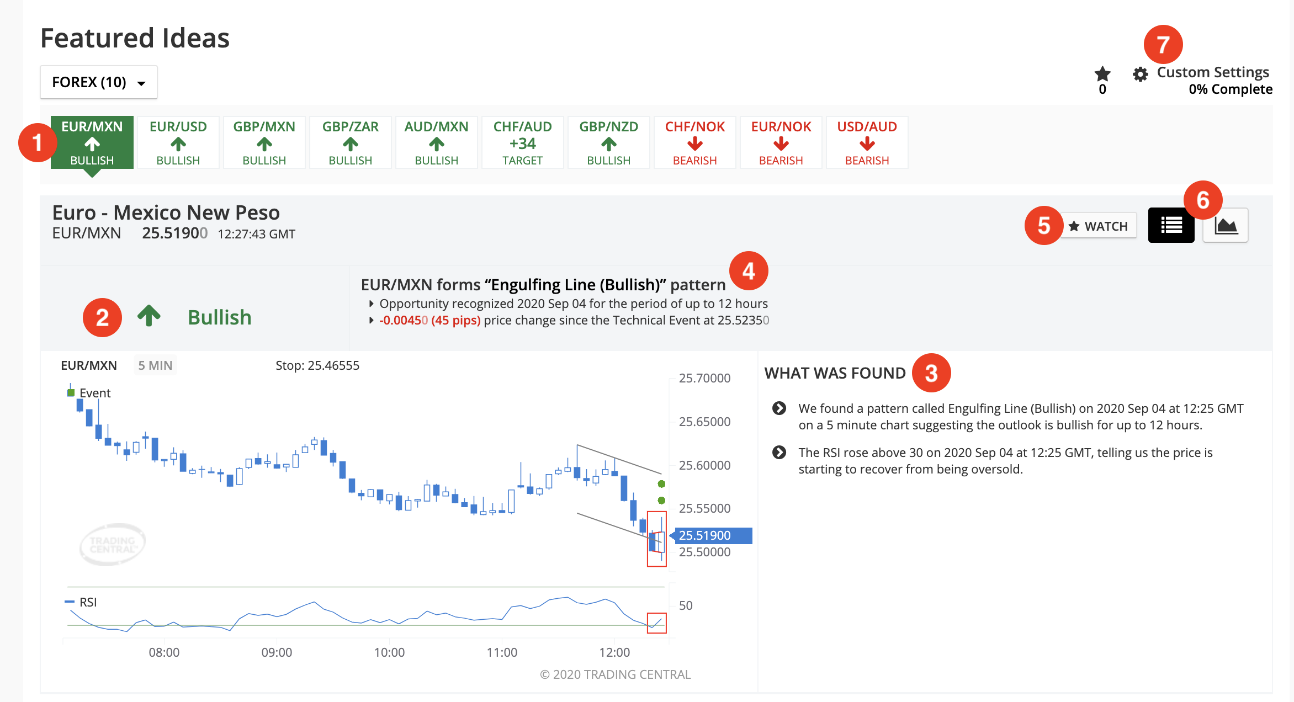Select the CHF/NOK bearish idea tab

pyautogui.click(x=695, y=142)
